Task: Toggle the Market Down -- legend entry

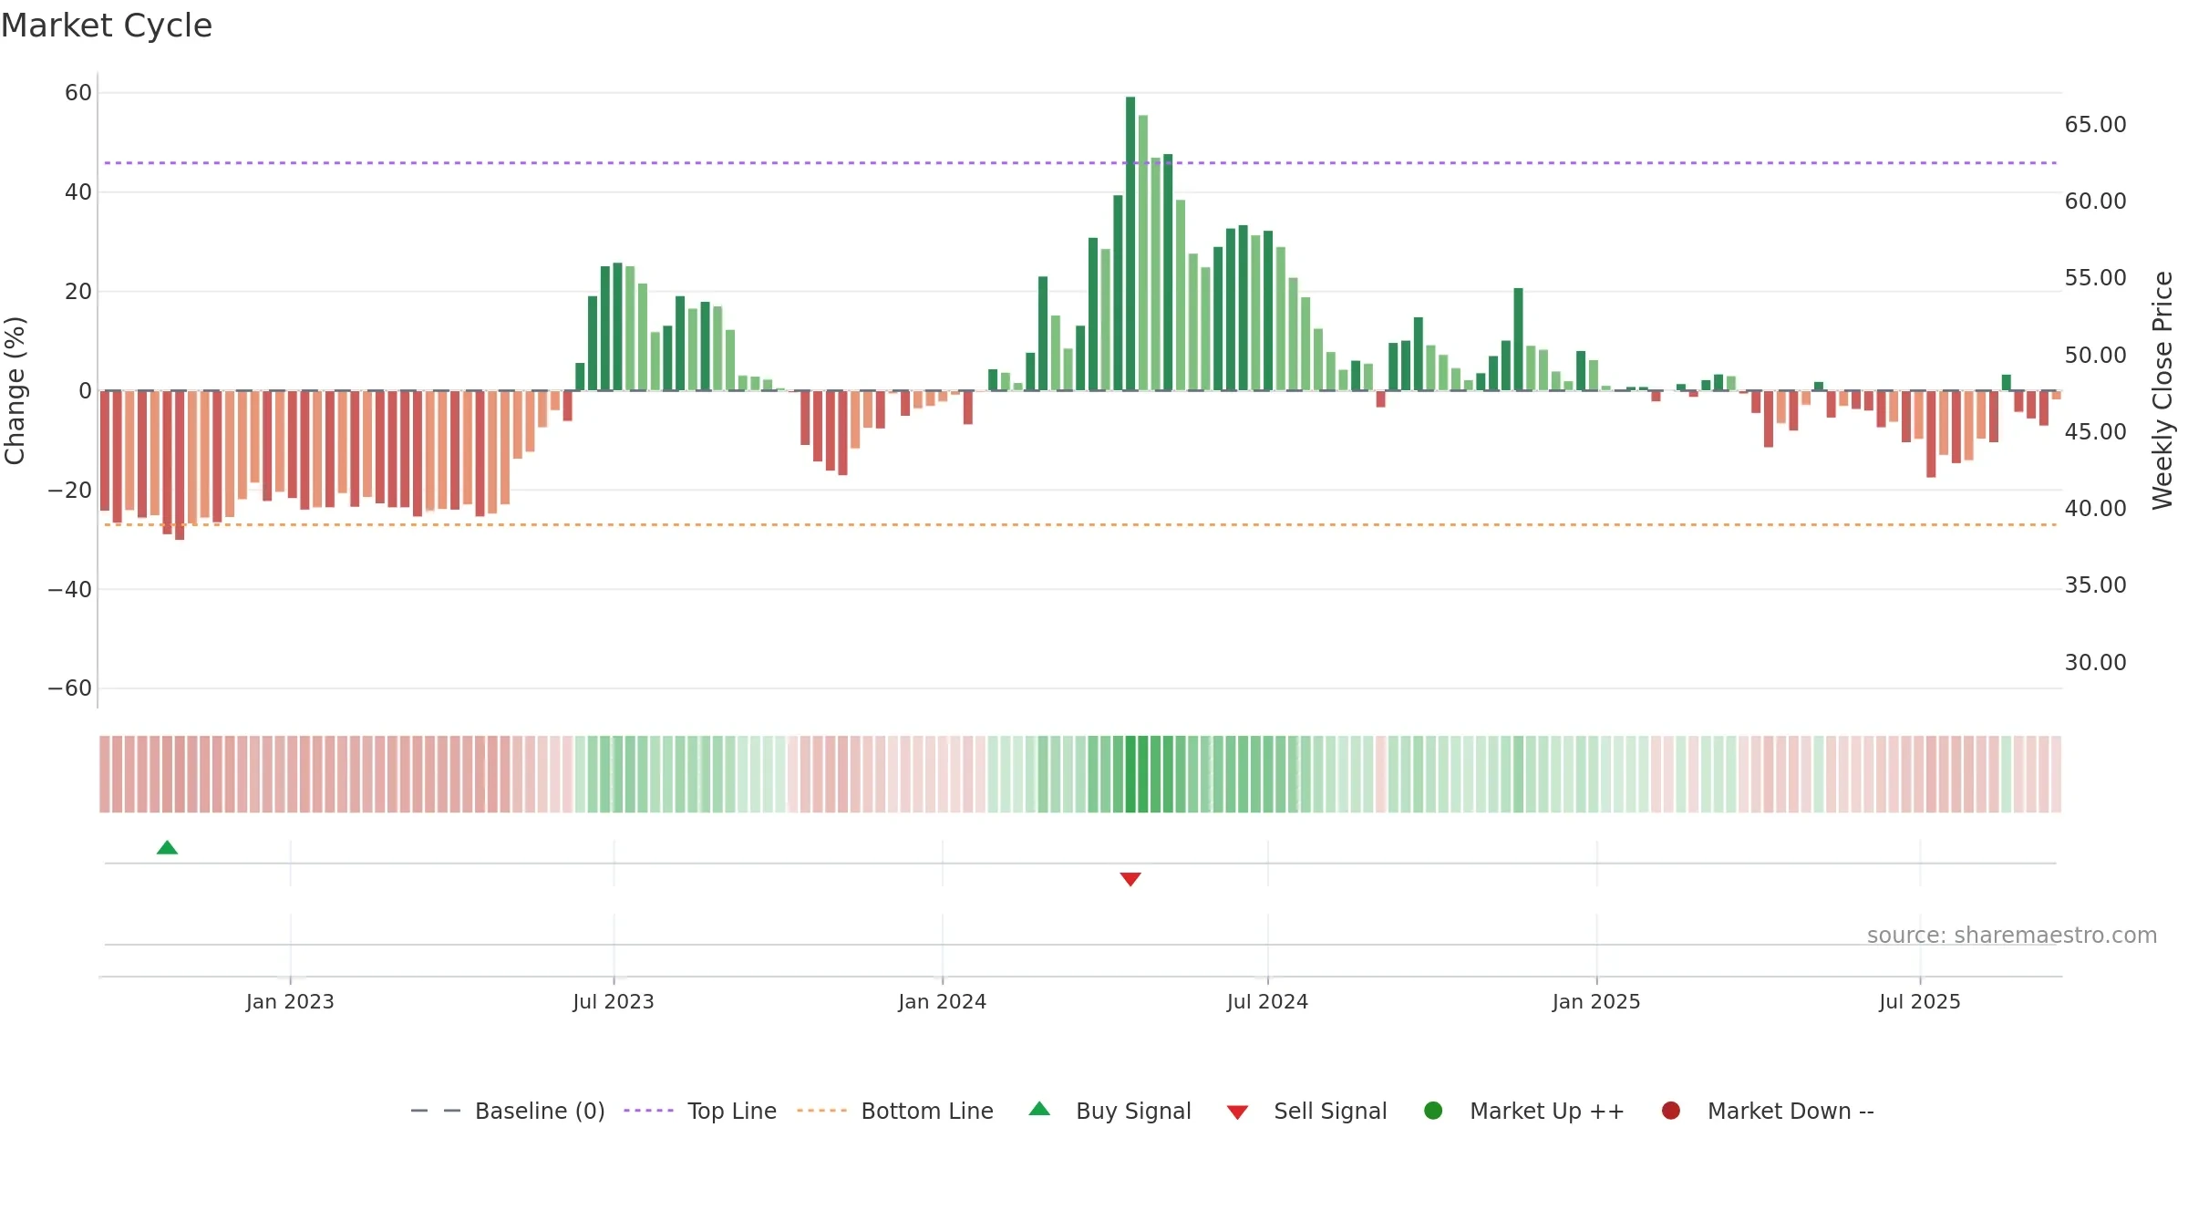Action: click(1768, 1111)
